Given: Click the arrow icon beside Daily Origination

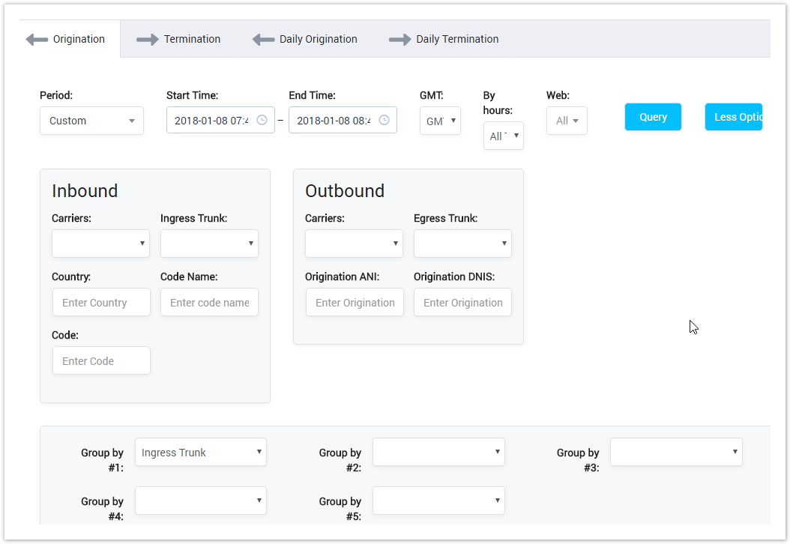Looking at the screenshot, I should [264, 39].
